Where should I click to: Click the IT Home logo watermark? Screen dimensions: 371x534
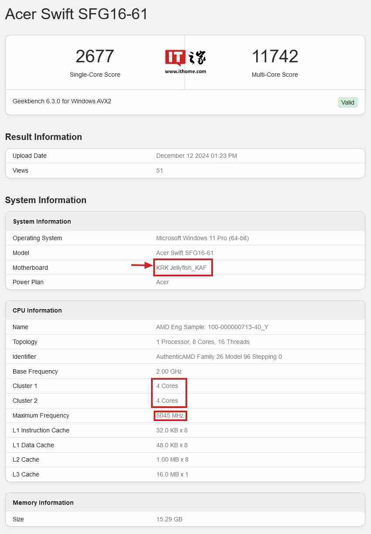(185, 62)
